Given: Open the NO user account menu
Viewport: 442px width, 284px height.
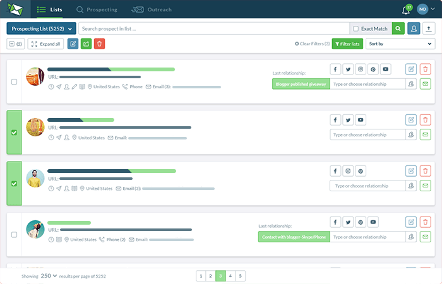Looking at the screenshot, I should tap(426, 9).
